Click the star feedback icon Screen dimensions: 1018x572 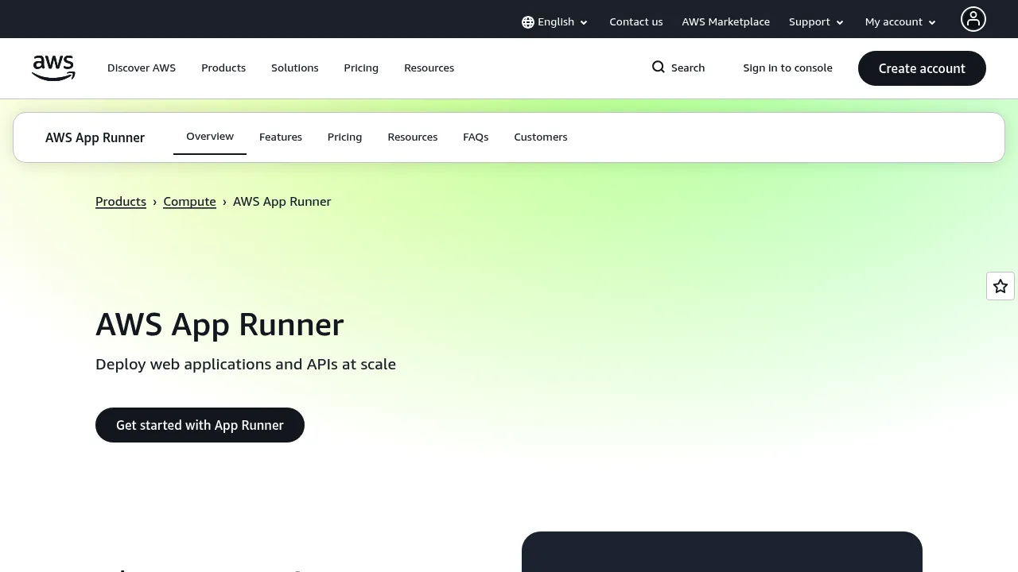point(1001,286)
